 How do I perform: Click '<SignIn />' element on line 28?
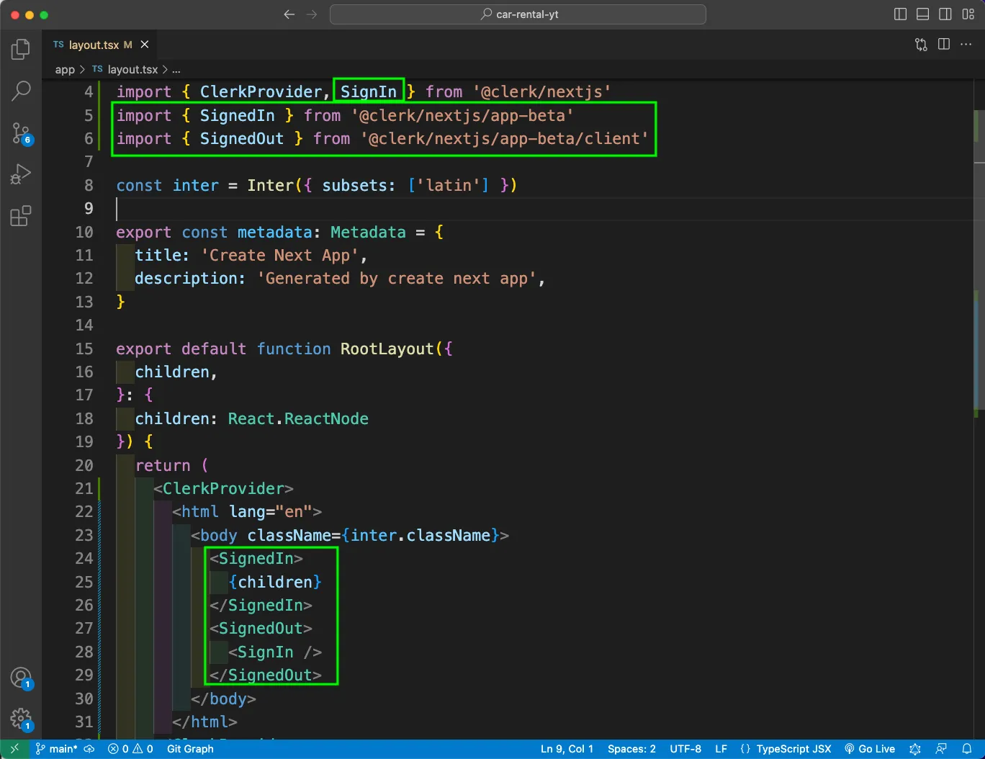pos(275,652)
